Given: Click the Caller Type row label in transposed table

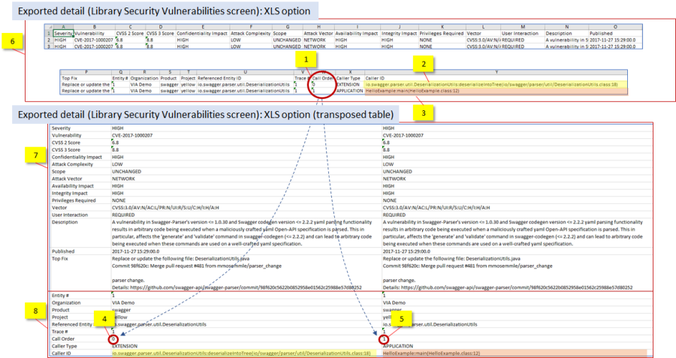Looking at the screenshot, I should click(66, 345).
